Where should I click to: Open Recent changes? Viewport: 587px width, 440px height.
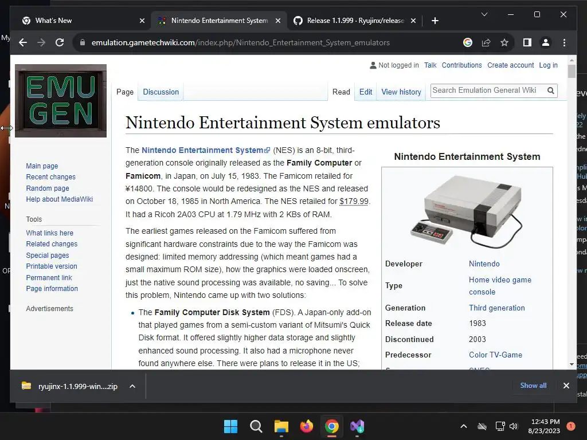50,177
